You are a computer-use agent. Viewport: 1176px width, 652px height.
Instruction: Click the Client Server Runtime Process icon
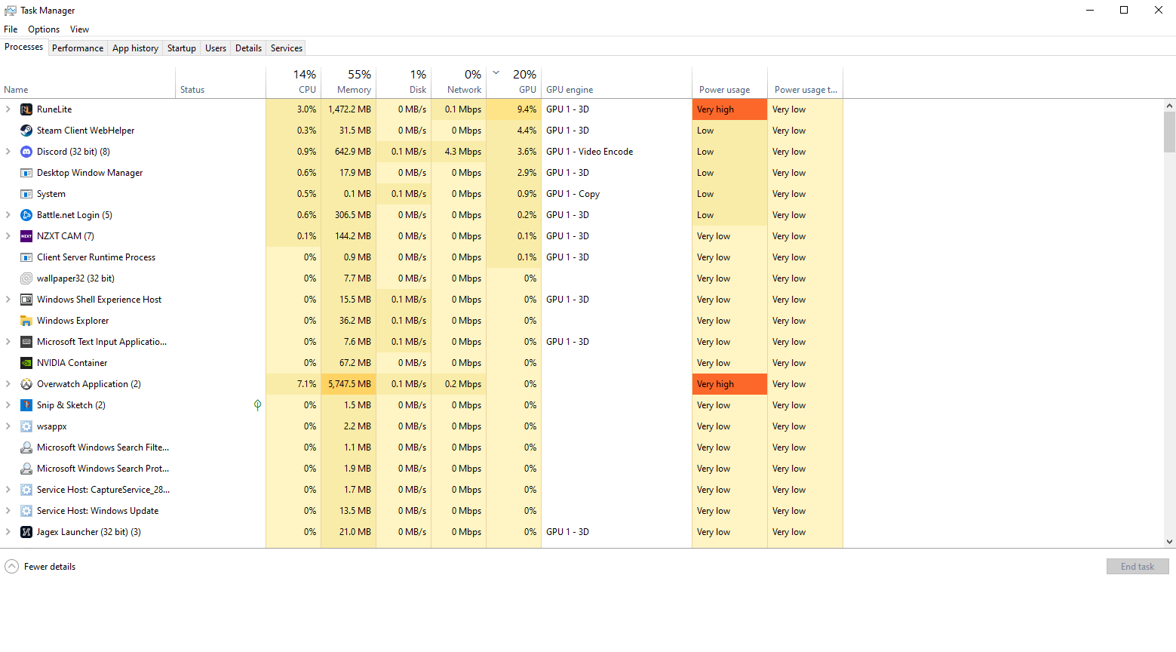[26, 257]
